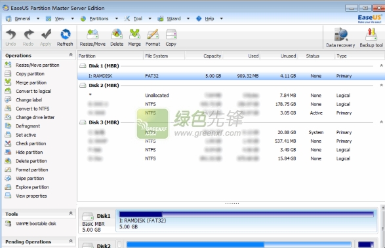
Task: Expand dropdown arrow next to Tool
Action: click(x=150, y=18)
